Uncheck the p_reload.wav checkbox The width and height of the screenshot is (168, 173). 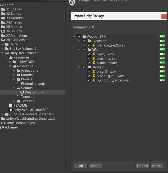coord(89,63)
